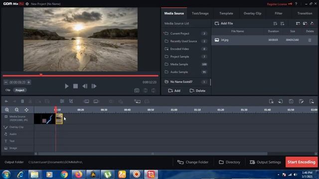Open Google Chrome from the taskbar
The image size is (319, 179).
pos(64,175)
